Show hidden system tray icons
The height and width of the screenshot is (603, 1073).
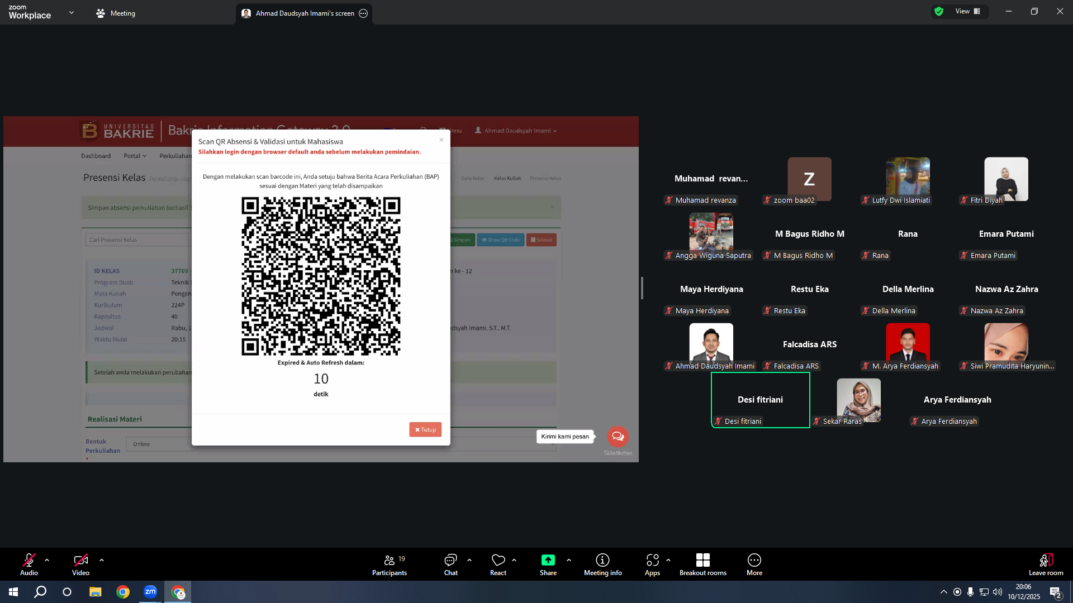[944, 592]
